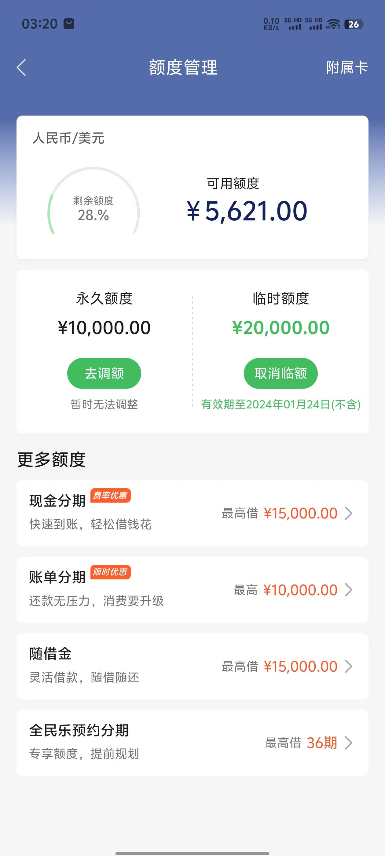Tap the 取消临额 cancel temporary limit button
This screenshot has width=385, height=856.
[x=281, y=373]
